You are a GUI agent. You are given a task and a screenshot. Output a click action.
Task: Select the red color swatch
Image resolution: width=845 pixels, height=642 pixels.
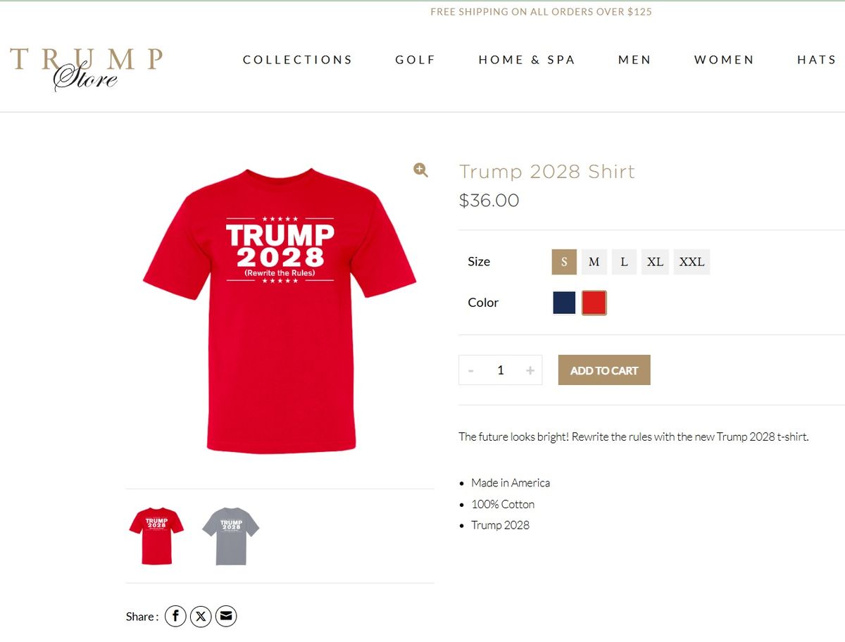[594, 303]
